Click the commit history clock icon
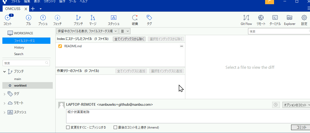The image size is (310, 133). tap(276, 105)
